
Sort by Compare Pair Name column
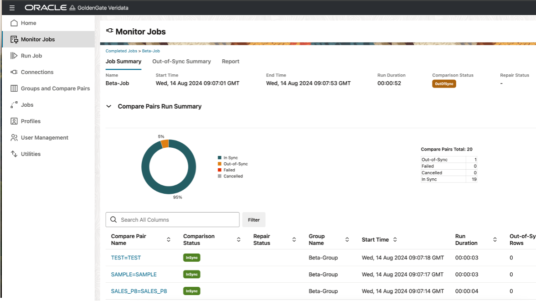pyautogui.click(x=169, y=240)
